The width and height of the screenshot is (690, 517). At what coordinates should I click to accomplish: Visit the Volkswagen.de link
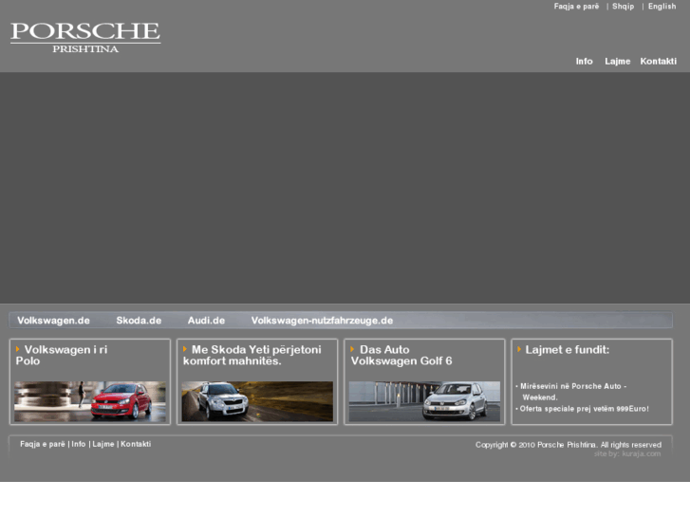point(53,321)
